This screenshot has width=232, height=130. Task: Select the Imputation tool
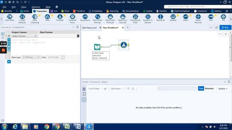[x=85, y=18]
